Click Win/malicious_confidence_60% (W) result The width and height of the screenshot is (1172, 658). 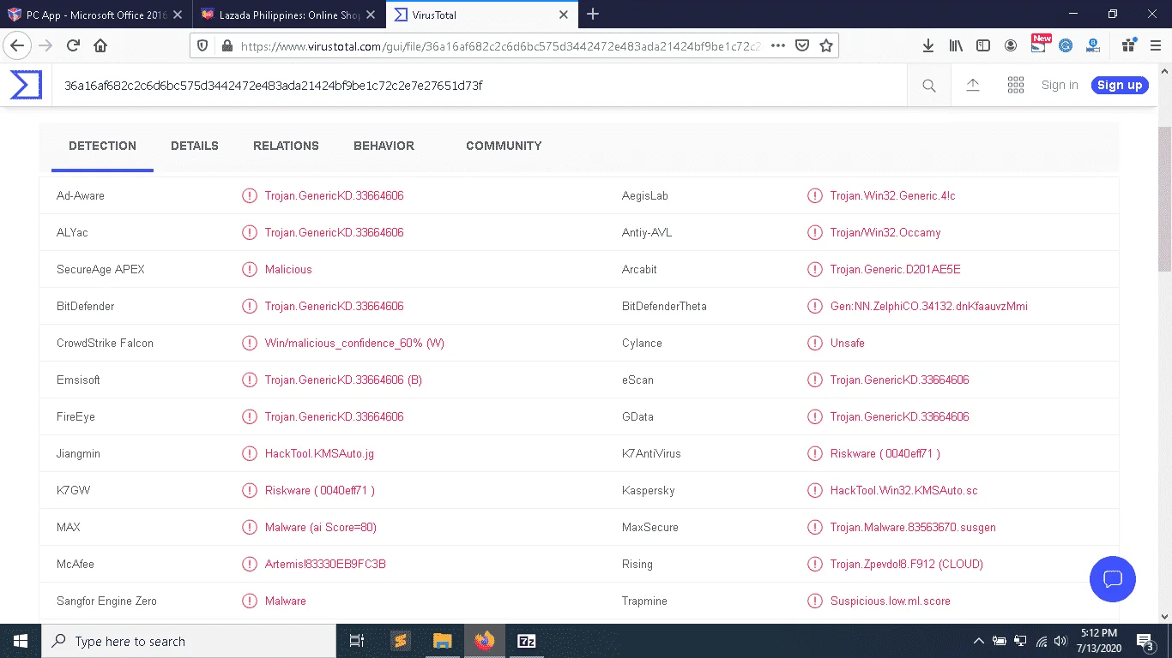tap(354, 343)
